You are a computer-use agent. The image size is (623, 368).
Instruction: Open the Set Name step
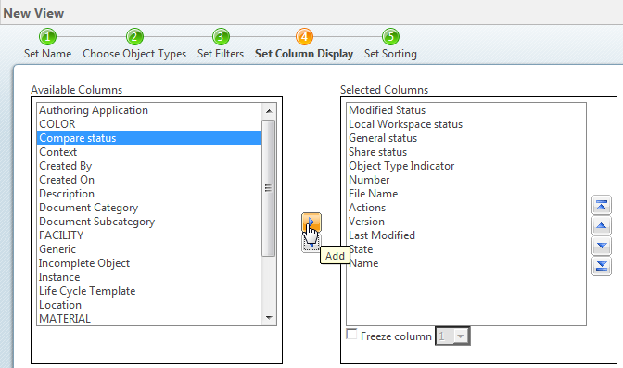(47, 54)
